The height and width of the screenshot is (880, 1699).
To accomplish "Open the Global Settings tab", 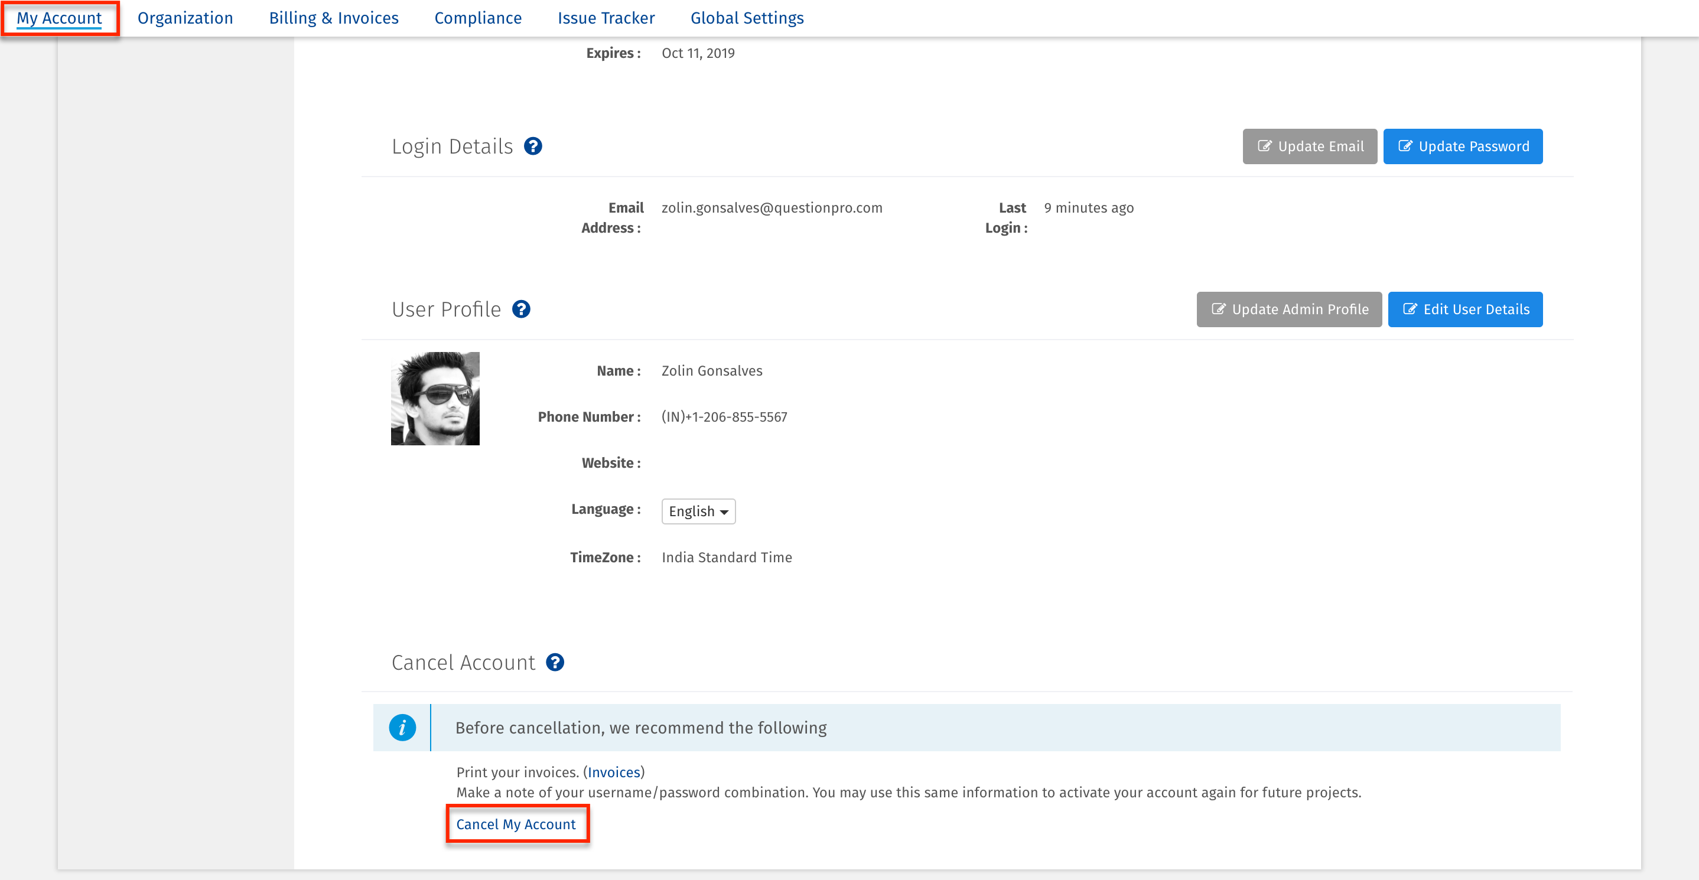I will pyautogui.click(x=747, y=18).
